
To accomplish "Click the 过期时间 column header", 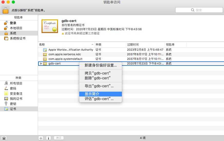I will (145, 45).
